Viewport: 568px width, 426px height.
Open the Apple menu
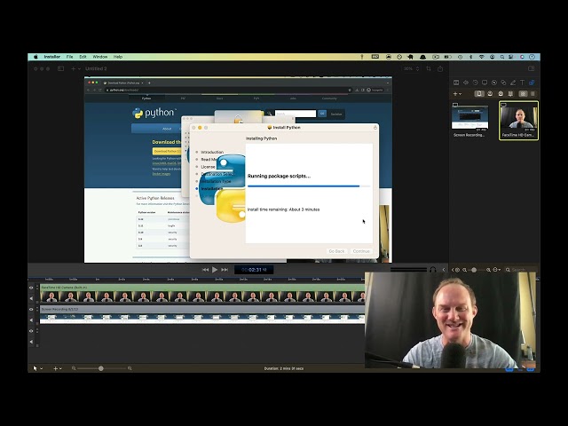click(x=35, y=57)
